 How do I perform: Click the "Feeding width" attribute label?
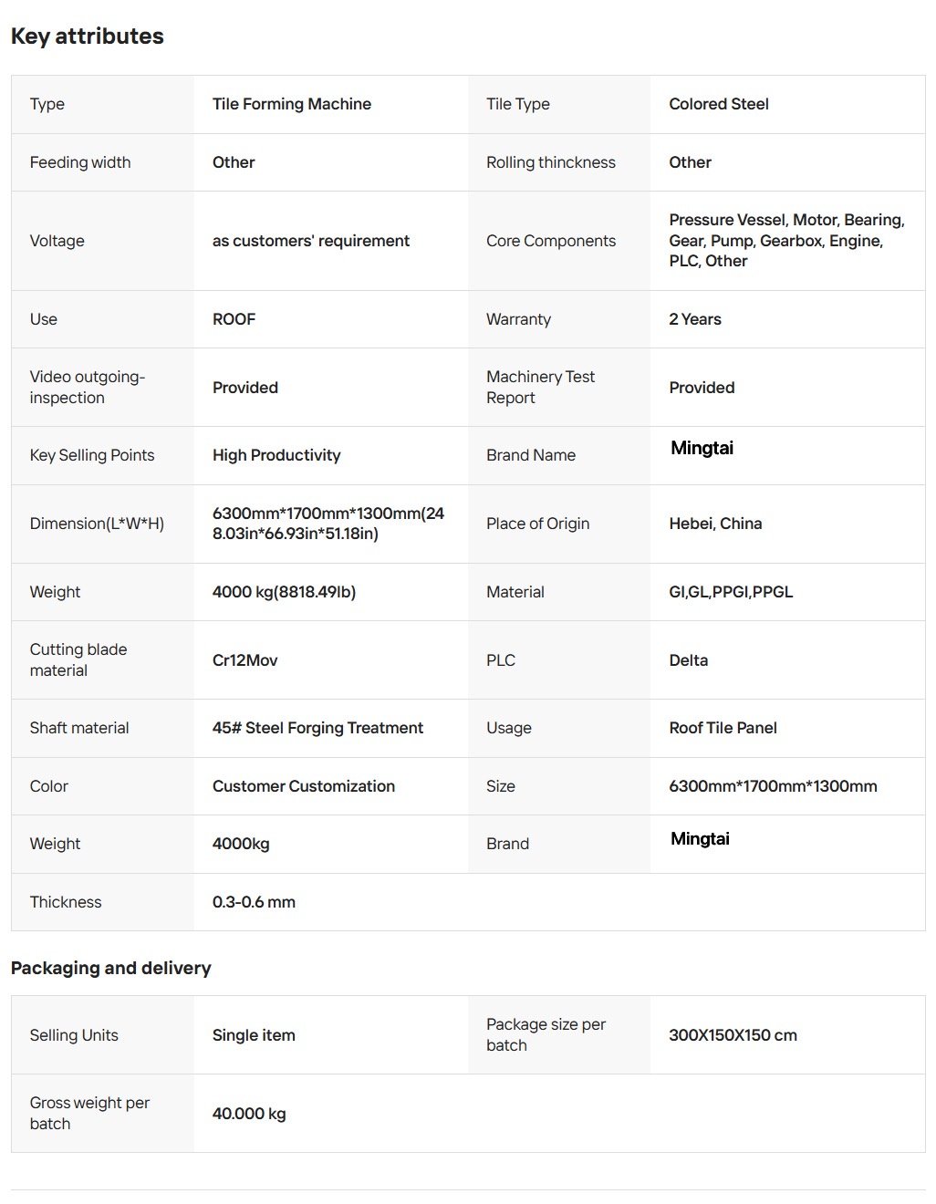click(80, 162)
